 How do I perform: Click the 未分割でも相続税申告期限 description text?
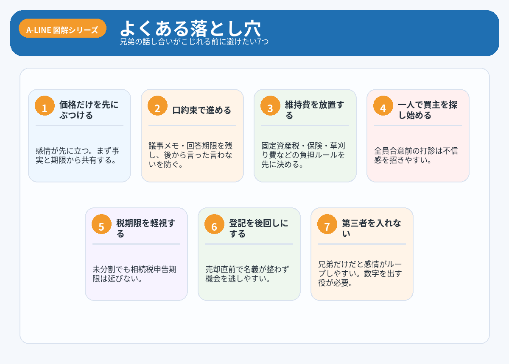click(134, 274)
